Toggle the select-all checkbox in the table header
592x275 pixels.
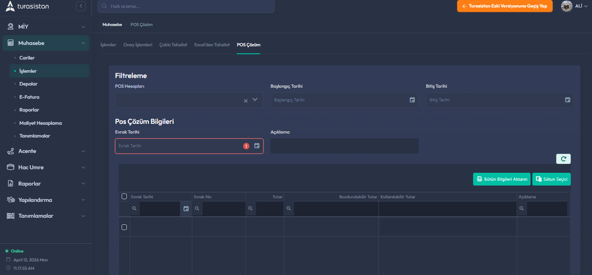[x=124, y=197]
